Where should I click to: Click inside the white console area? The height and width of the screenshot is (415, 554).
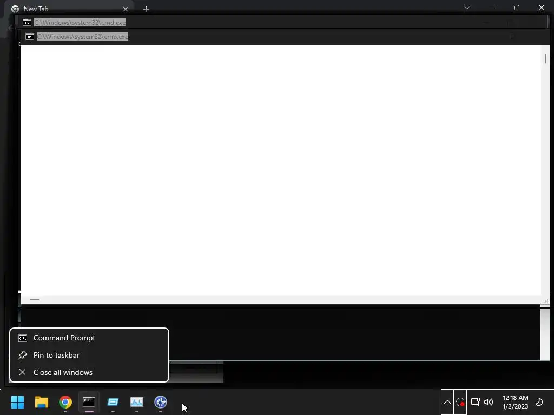(281, 169)
